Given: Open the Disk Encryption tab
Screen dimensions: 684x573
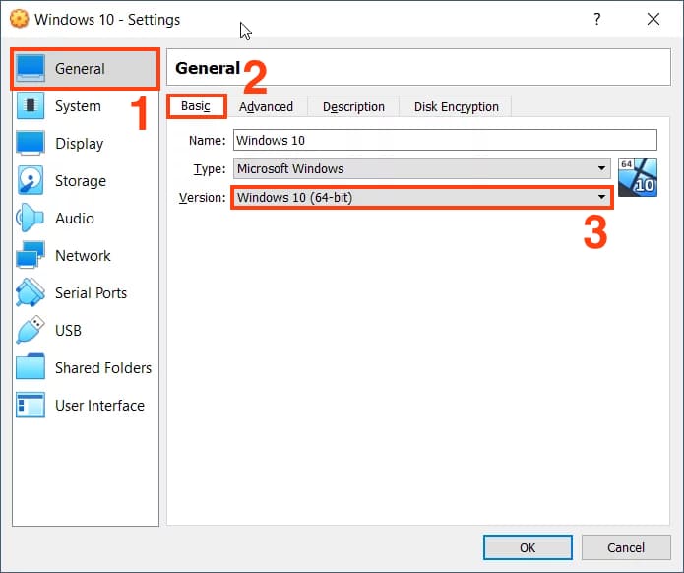Looking at the screenshot, I should click(456, 107).
